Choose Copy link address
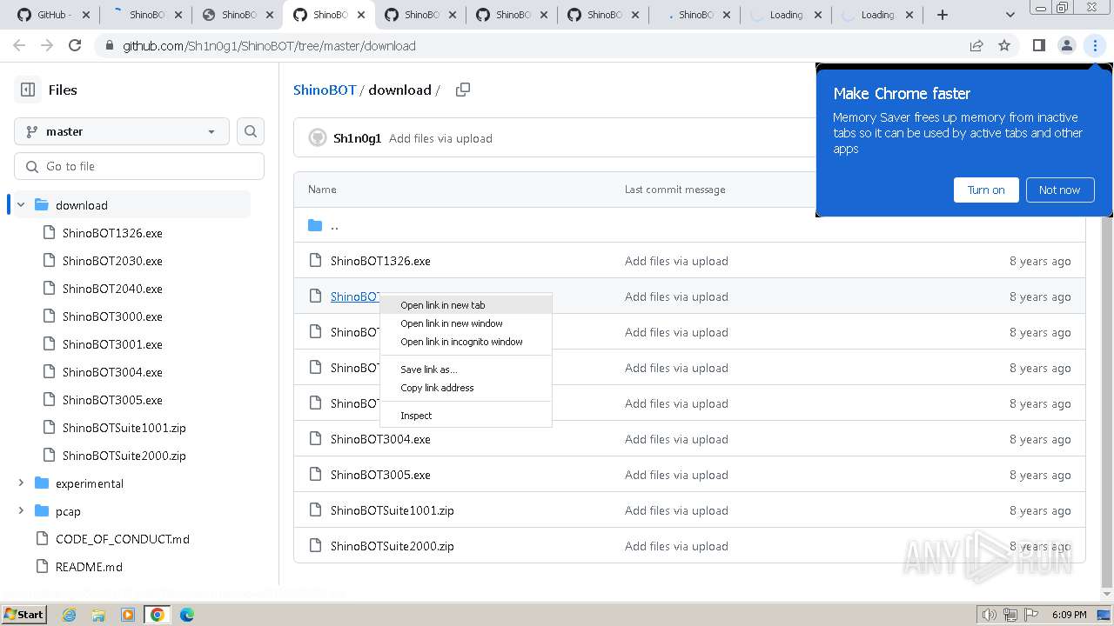This screenshot has height=626, width=1114. (466, 388)
